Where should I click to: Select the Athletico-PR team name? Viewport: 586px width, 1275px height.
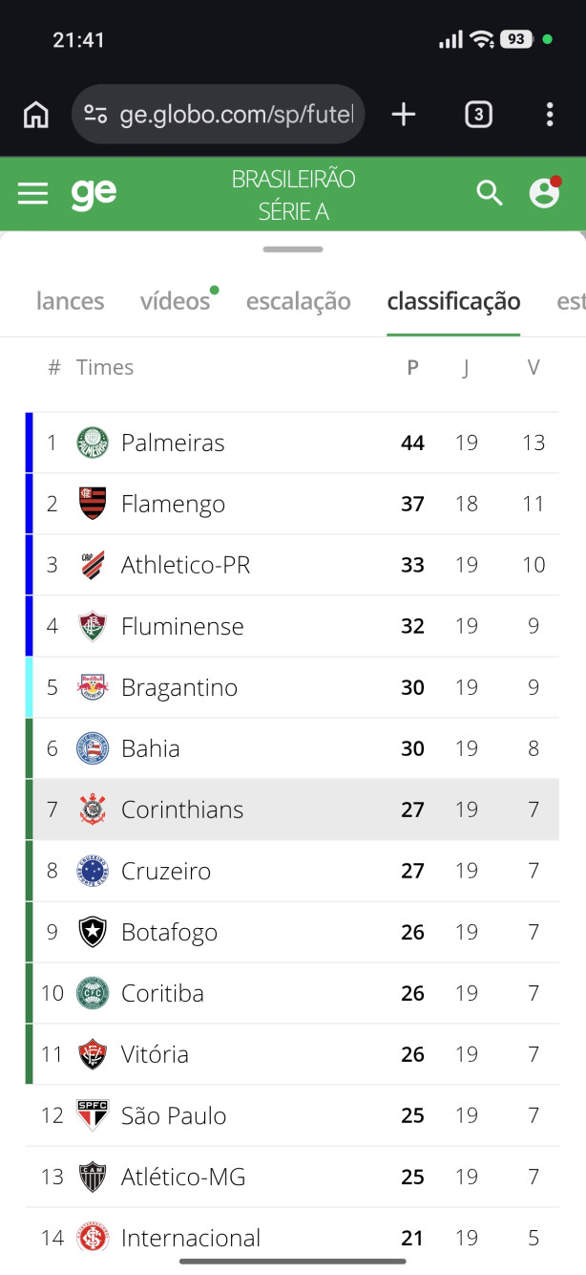[185, 565]
